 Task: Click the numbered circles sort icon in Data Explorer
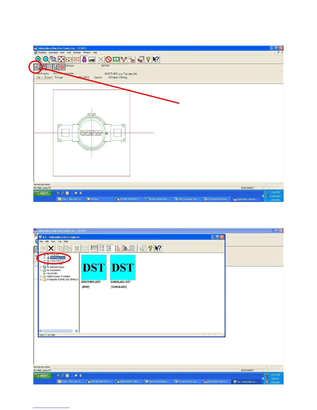[133, 248]
